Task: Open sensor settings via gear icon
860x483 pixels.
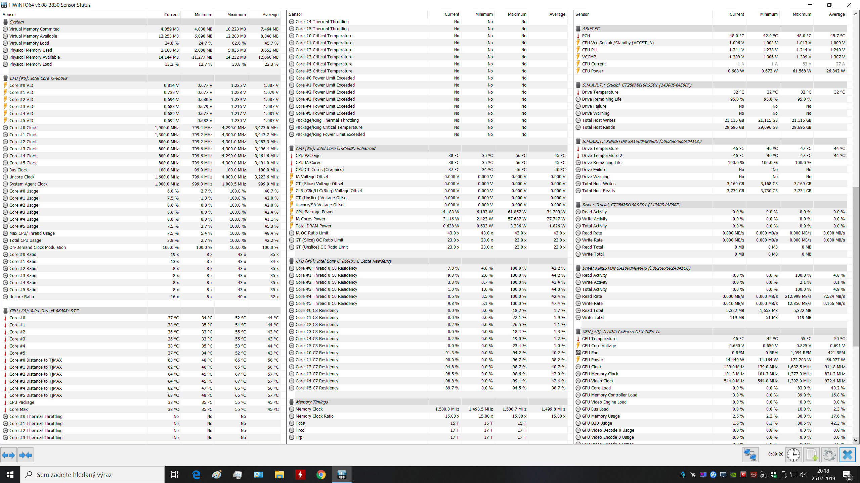Action: point(829,455)
